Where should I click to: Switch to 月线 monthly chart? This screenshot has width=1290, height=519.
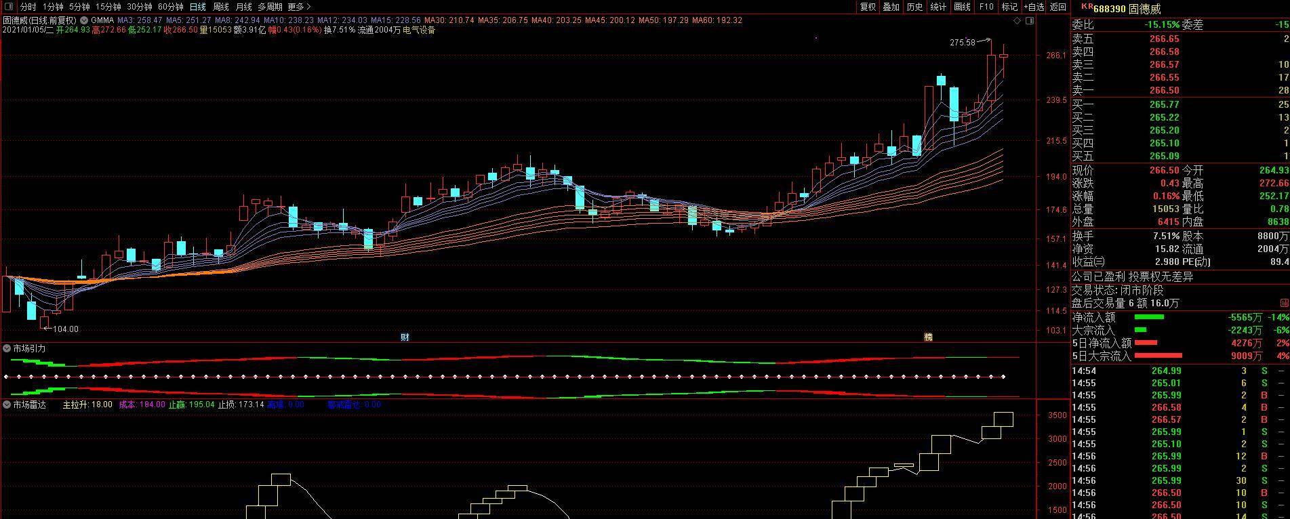click(x=243, y=7)
